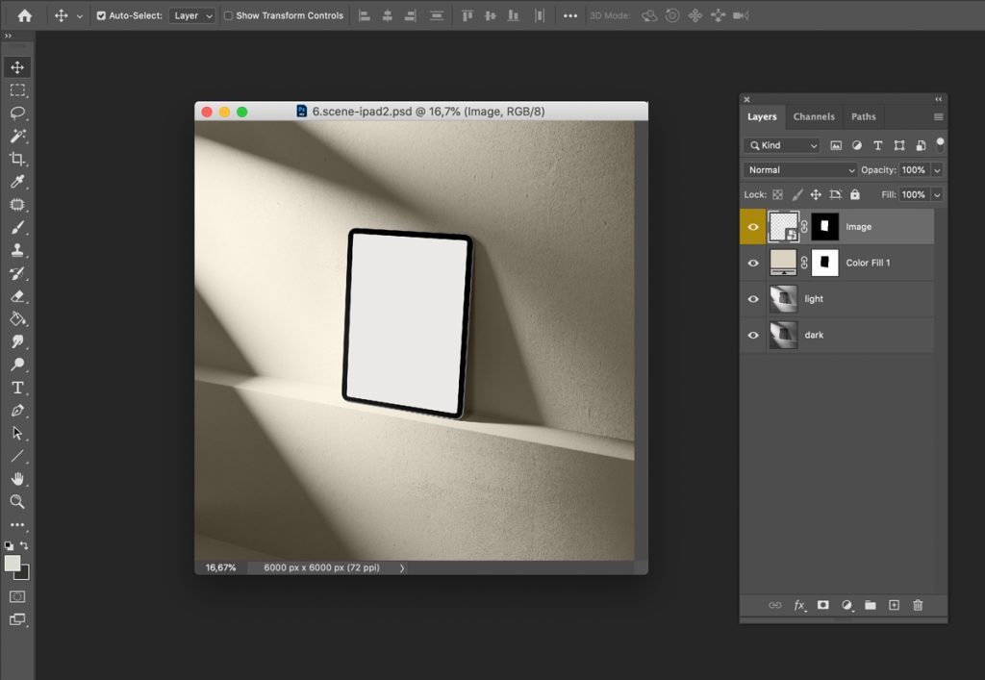Select the Path Selection tool
Image resolution: width=985 pixels, height=680 pixels.
[17, 433]
